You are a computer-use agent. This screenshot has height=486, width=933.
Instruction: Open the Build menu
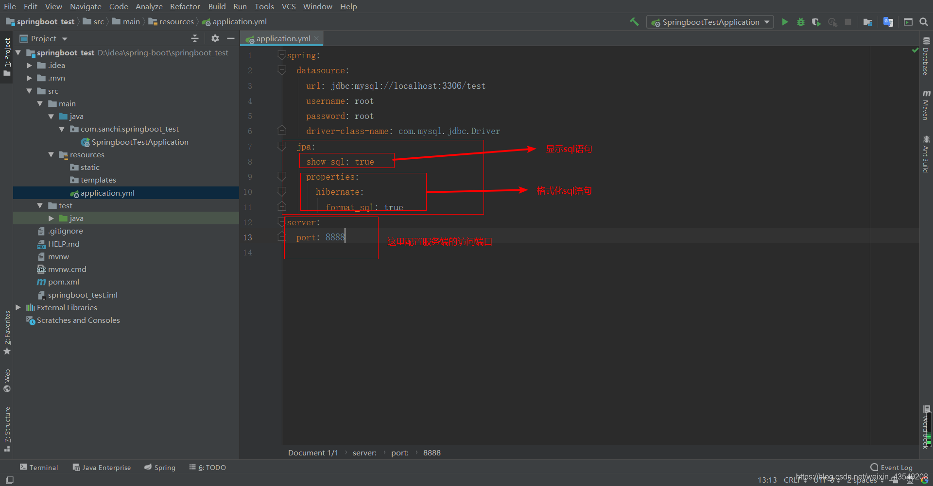point(217,6)
